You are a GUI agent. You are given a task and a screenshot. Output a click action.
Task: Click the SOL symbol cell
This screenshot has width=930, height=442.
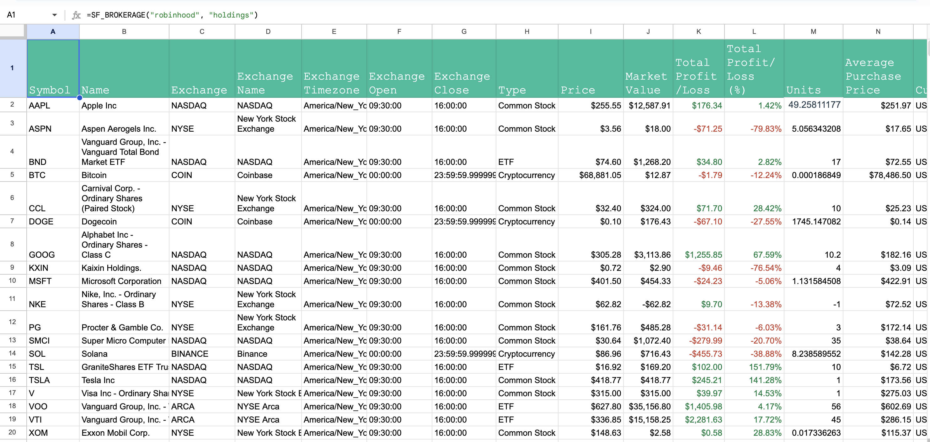(53, 354)
